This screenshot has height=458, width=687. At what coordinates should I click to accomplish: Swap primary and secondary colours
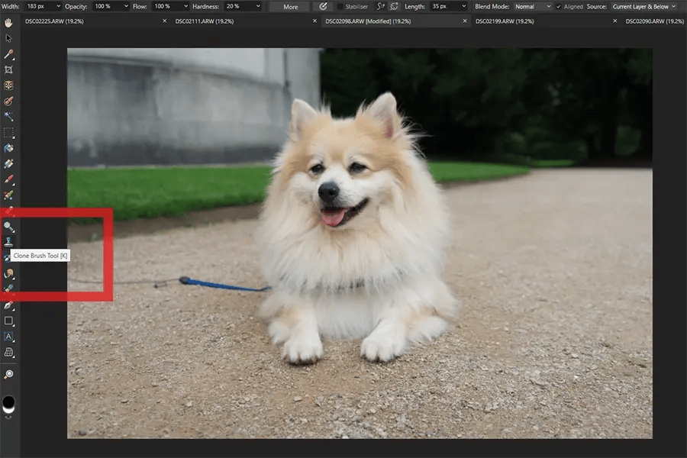point(8,418)
